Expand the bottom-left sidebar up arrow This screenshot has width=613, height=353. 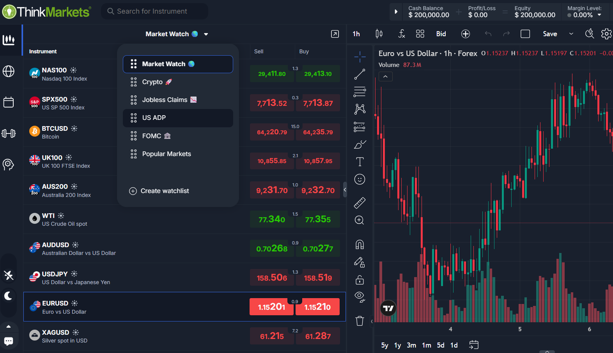9,327
